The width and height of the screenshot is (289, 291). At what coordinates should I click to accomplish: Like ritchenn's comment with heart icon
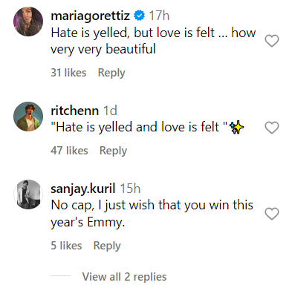pos(272,128)
